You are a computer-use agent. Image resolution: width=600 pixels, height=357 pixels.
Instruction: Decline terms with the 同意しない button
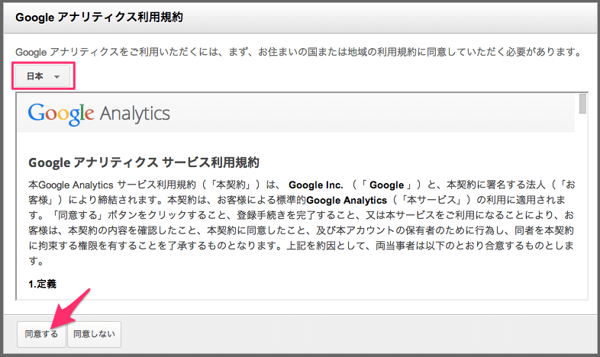pos(94,334)
